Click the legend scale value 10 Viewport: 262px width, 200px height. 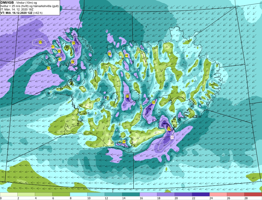pyautogui.click(x=89, y=198)
